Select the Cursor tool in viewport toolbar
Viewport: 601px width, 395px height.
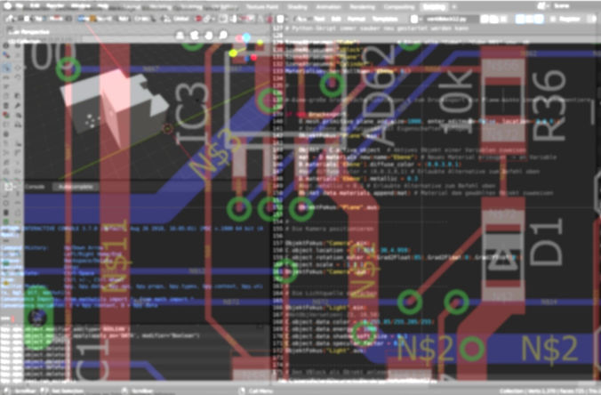click(x=7, y=53)
